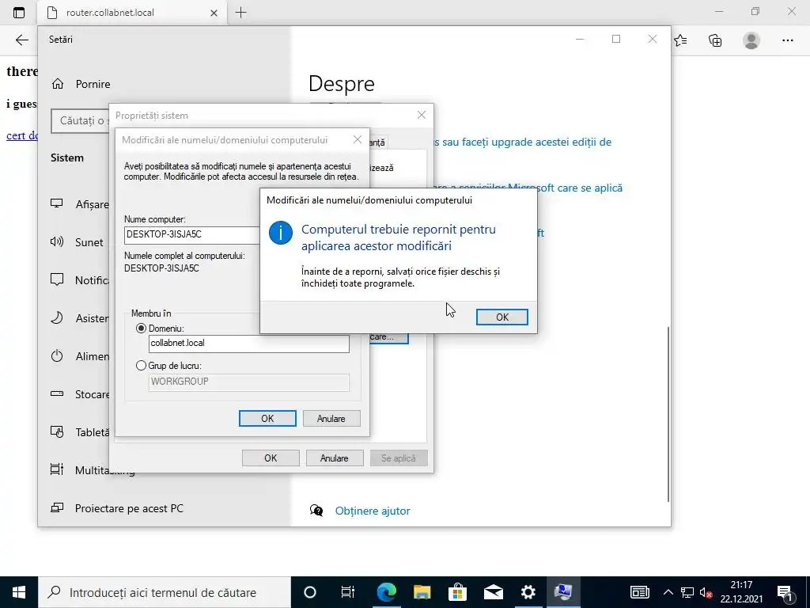810x608 pixels.
Task: Open Proiectare pe acest PC
Action: [x=117, y=508]
